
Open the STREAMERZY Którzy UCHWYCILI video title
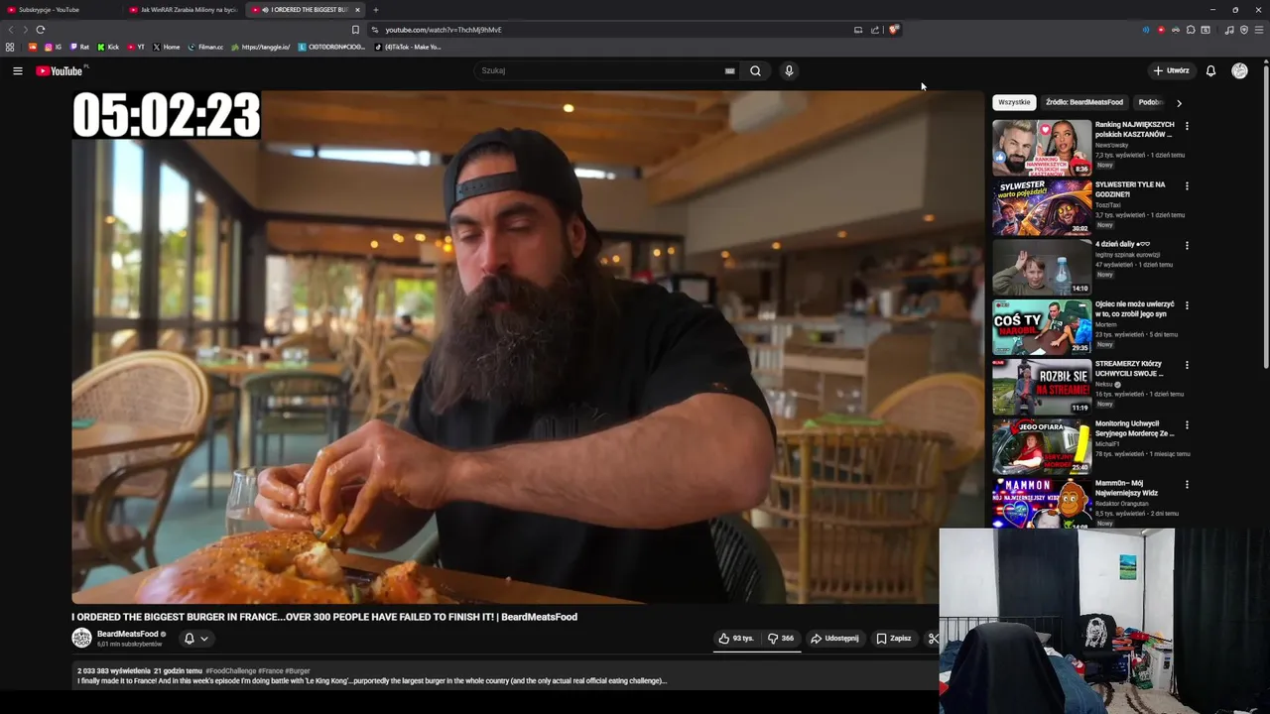(x=1129, y=369)
